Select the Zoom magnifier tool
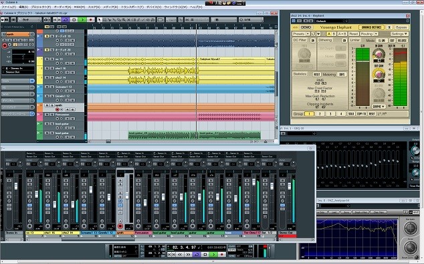 (x=124, y=20)
